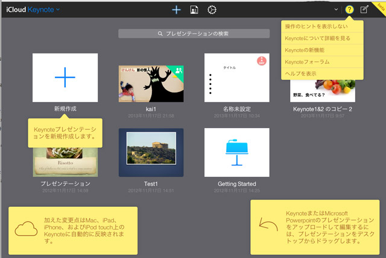Click the プレゼンテーション title label
The image size is (386, 258).
pyautogui.click(x=65, y=184)
